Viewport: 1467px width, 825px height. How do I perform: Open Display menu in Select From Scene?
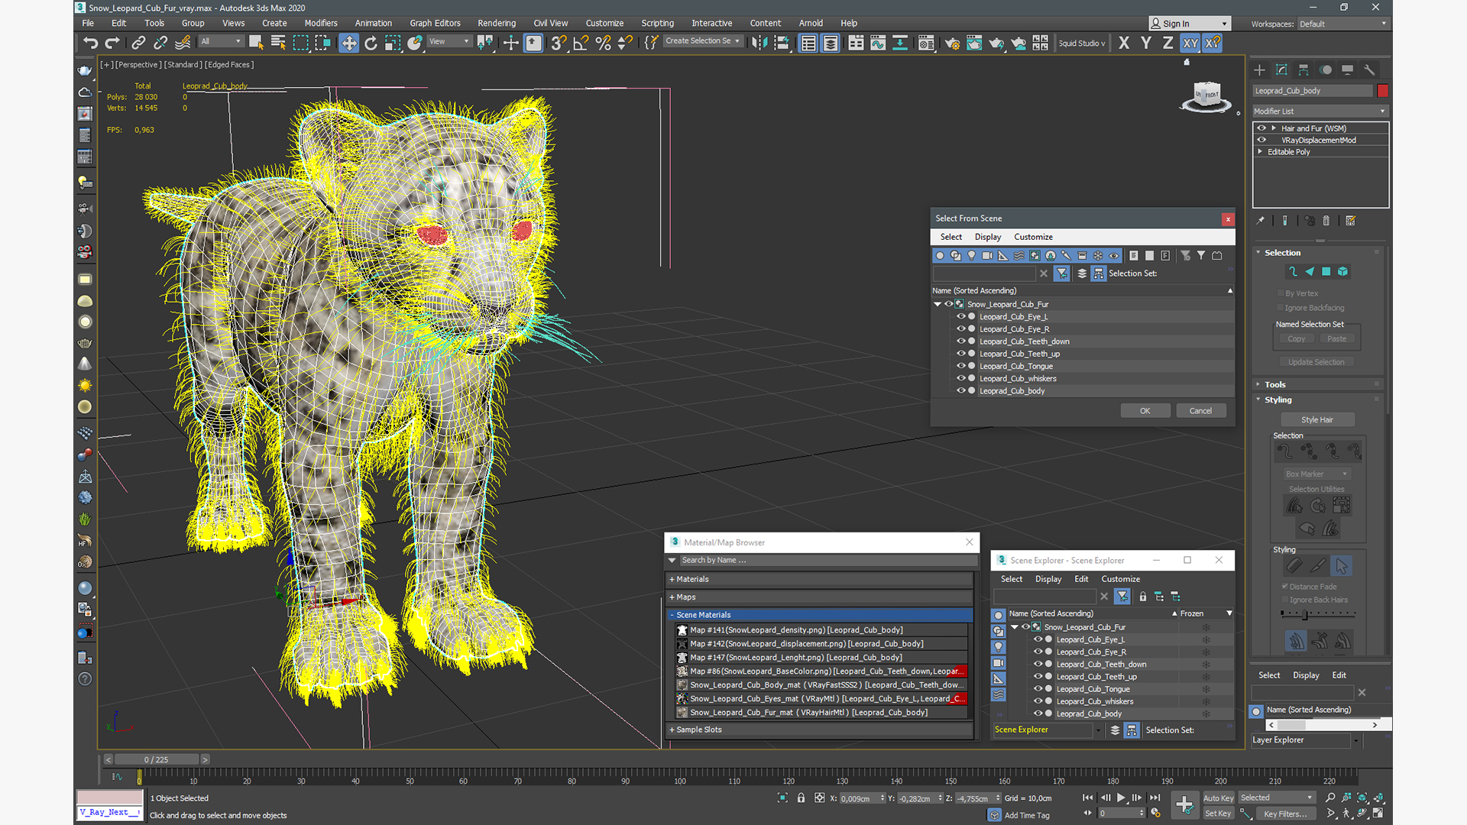coord(987,237)
